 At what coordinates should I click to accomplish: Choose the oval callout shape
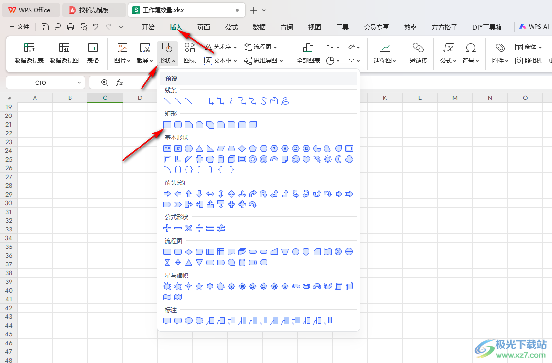189,321
